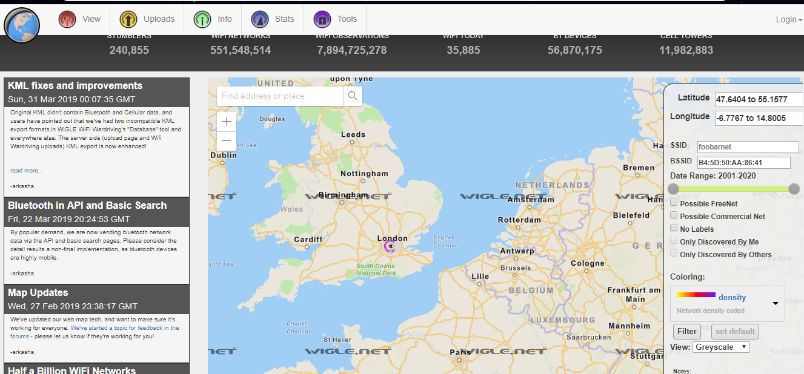Click the KML fixes and improvements headline
This screenshot has height=374, width=804.
pos(75,86)
